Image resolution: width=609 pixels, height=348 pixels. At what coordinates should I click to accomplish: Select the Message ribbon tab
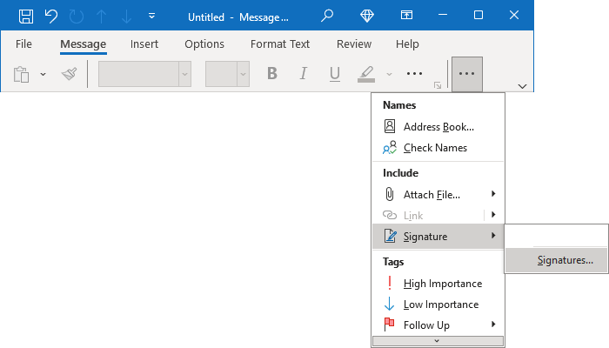pyautogui.click(x=84, y=43)
